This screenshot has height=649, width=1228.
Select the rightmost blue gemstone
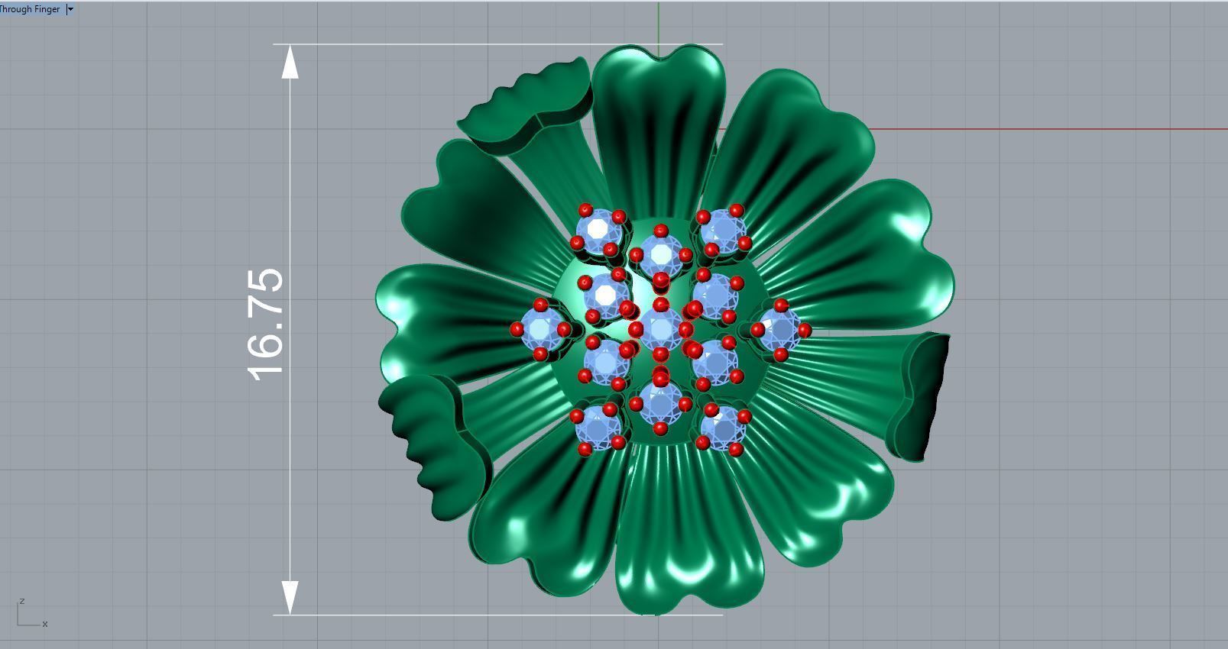(780, 329)
